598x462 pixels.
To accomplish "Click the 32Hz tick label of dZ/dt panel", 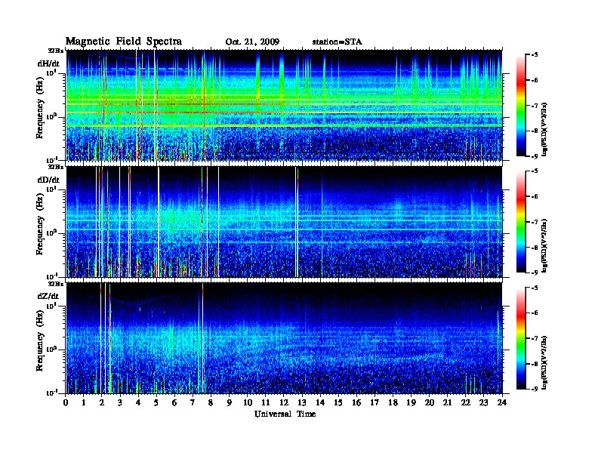I will pyautogui.click(x=56, y=284).
